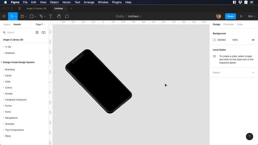The image size is (258, 145).
Task: Go to Drafts breadcrumb
Action: point(120,16)
